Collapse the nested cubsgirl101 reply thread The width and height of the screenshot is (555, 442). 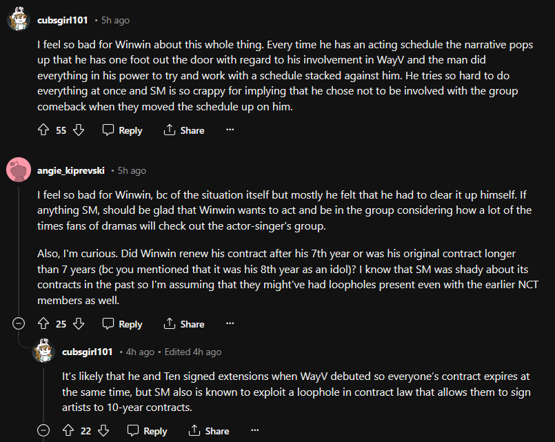43,430
